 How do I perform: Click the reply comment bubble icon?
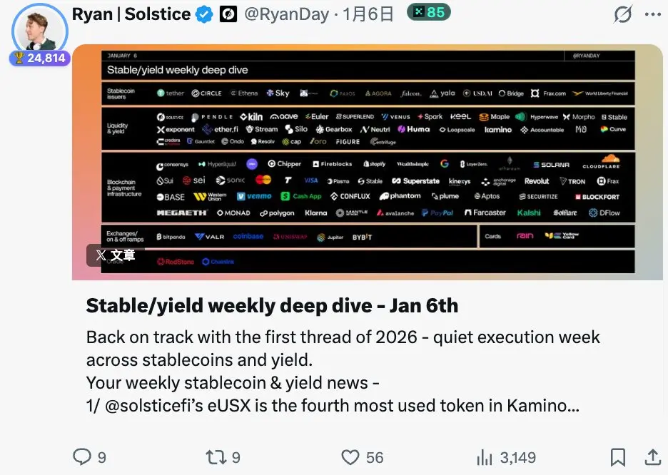[x=82, y=456]
